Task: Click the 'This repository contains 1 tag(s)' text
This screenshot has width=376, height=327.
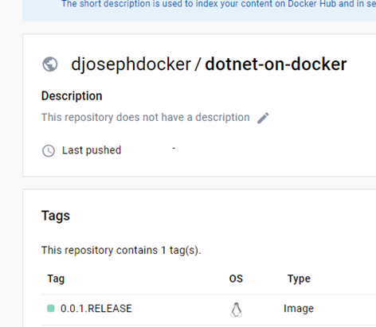Action: 121,251
